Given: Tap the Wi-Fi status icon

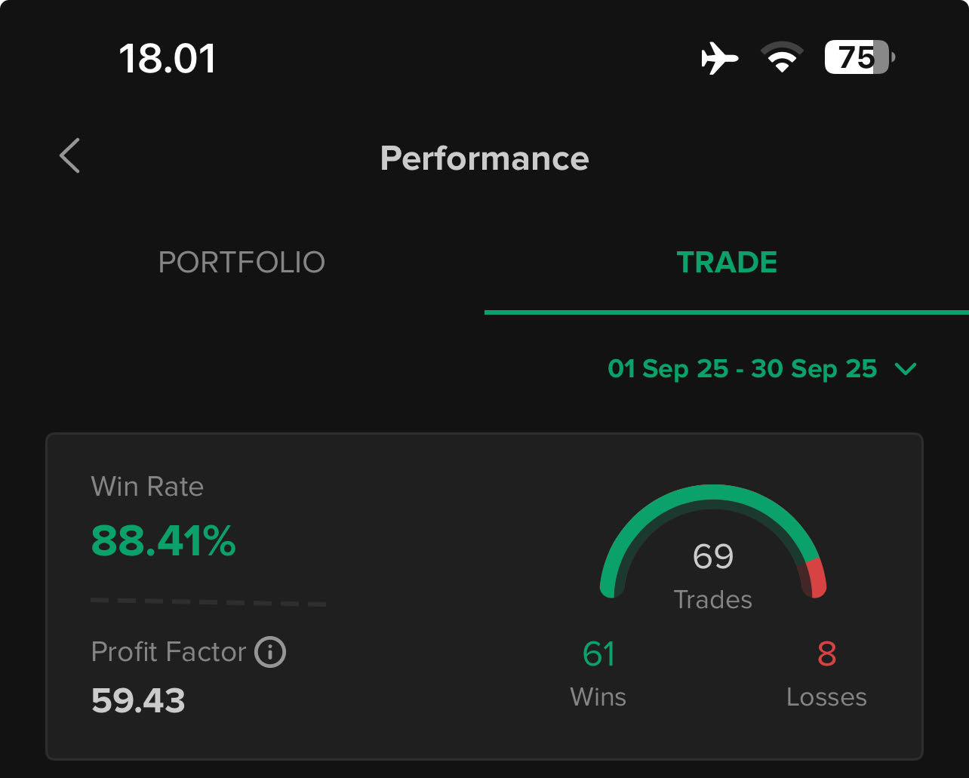Looking at the screenshot, I should coord(782,58).
